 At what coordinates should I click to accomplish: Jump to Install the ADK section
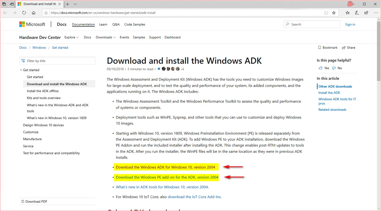point(329,93)
